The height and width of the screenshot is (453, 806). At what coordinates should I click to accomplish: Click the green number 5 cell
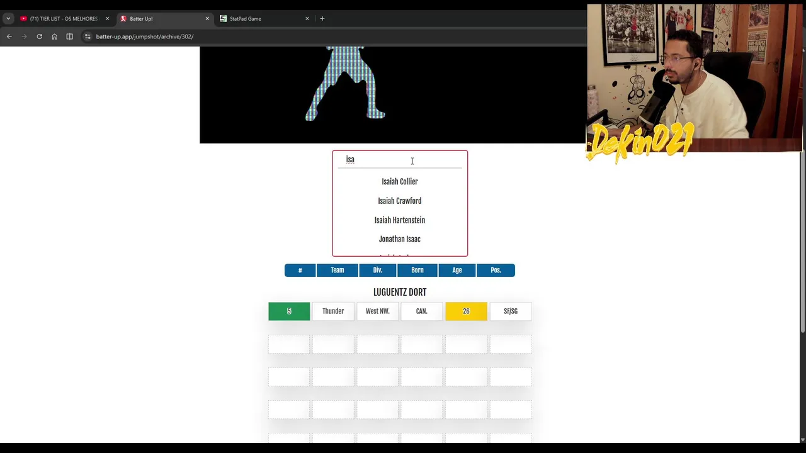click(x=289, y=311)
